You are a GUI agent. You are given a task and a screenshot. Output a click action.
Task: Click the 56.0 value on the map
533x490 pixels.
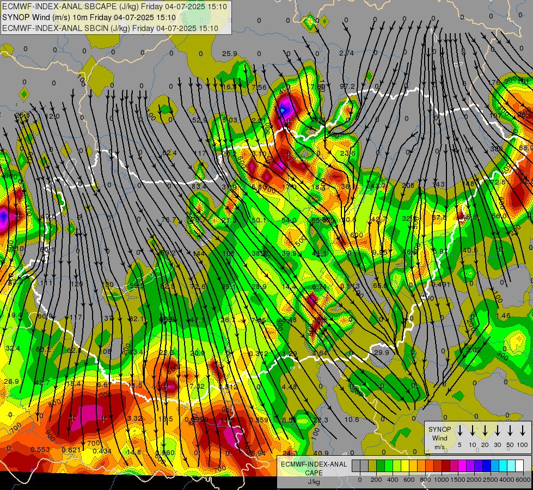click(499, 216)
